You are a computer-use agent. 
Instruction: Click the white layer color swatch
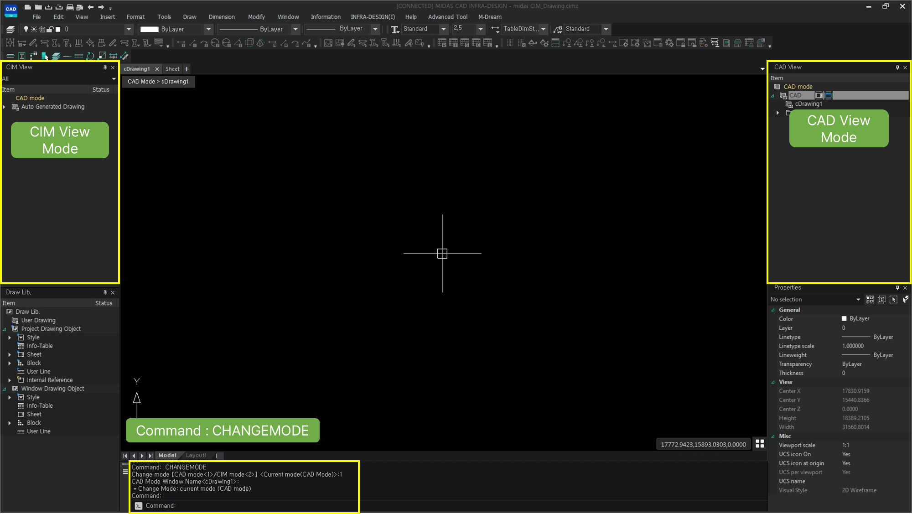click(x=58, y=29)
